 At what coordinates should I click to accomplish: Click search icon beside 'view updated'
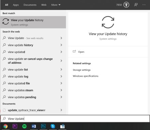click(x=4, y=52)
